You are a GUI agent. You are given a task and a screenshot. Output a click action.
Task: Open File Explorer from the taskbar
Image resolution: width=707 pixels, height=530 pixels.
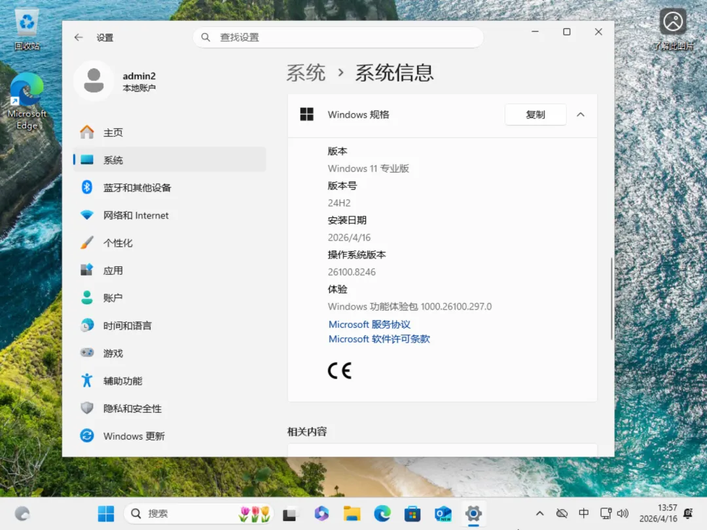(352, 514)
